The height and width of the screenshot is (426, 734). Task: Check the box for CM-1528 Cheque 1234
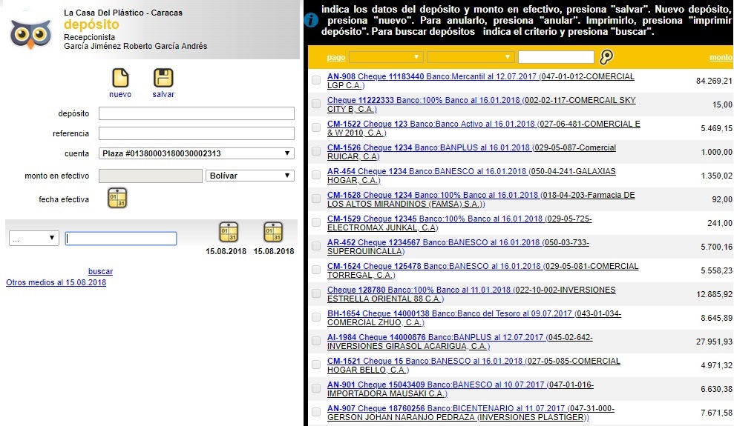[316, 199]
